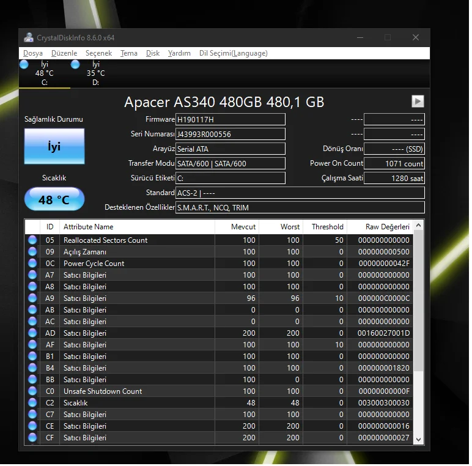Image resolution: width=472 pixels, height=466 pixels.
Task: Click the Raw Değerleri column header
Action: pyautogui.click(x=380, y=227)
